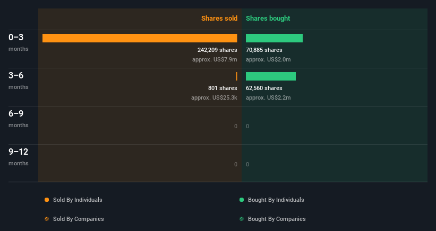Viewport: 436px width, 231px height.
Task: Click the striped Bought By Companies legend icon
Action: 242,219
